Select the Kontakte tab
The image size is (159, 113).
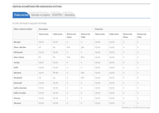coord(70,15)
